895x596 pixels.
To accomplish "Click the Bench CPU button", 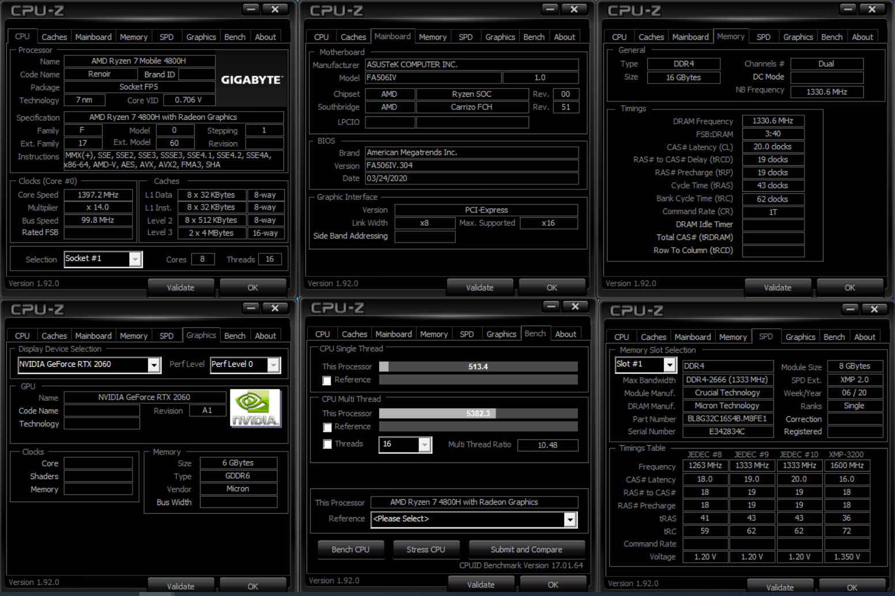I will 350,549.
